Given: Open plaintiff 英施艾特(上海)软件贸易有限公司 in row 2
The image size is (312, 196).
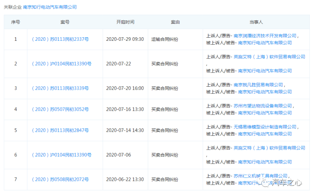Looking at the screenshot, I should 269,57.
